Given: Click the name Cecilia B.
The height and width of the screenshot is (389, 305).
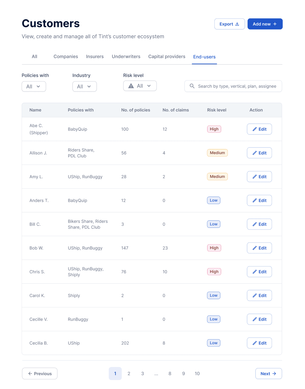Looking at the screenshot, I should 39,343.
